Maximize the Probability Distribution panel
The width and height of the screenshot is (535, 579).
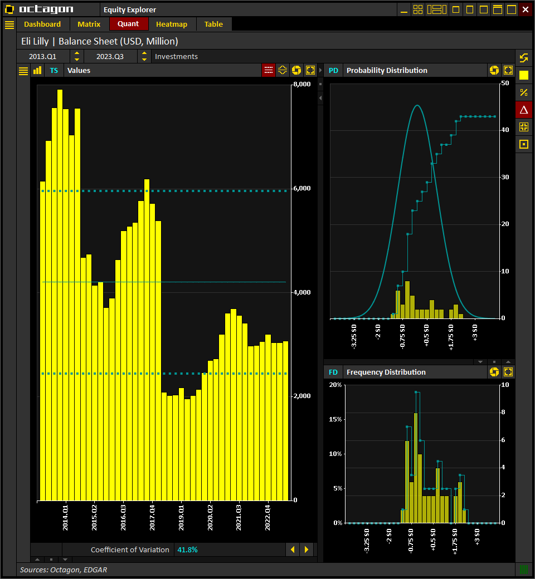tap(508, 70)
